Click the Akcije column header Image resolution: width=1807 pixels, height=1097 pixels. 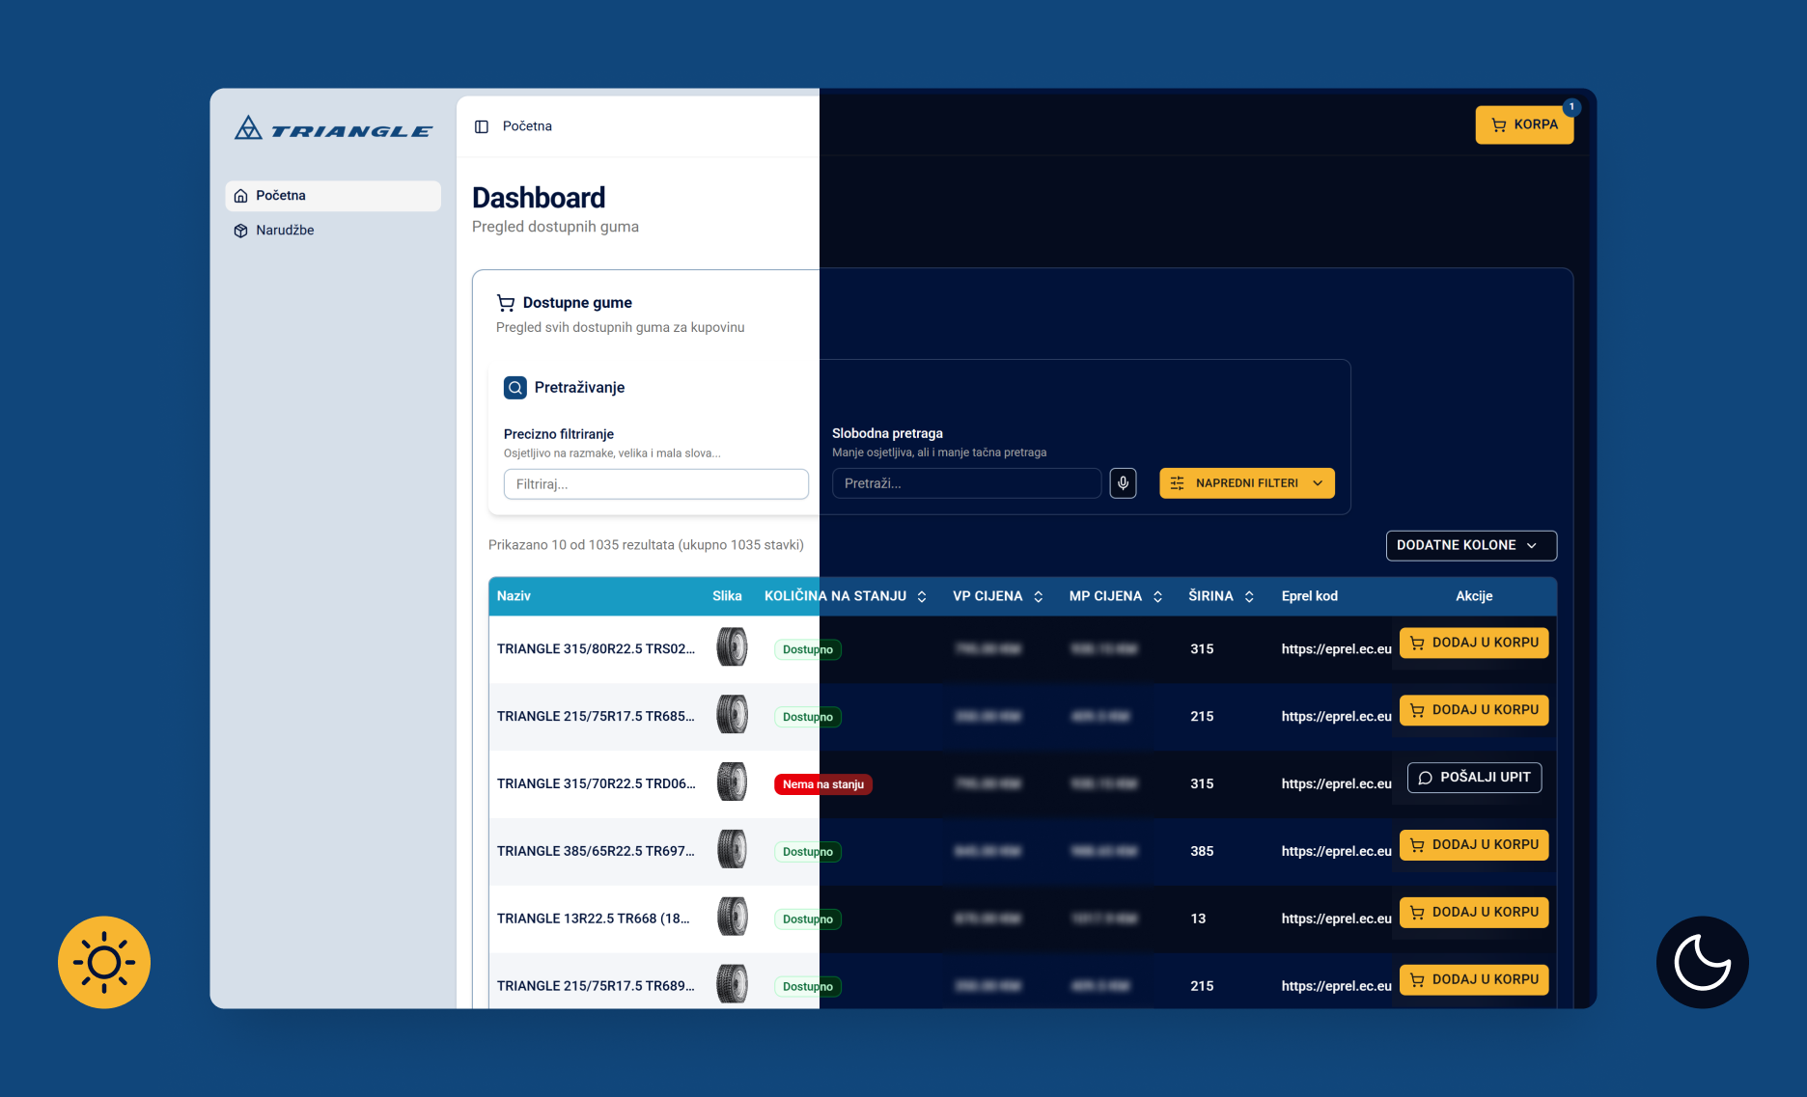pyautogui.click(x=1474, y=596)
